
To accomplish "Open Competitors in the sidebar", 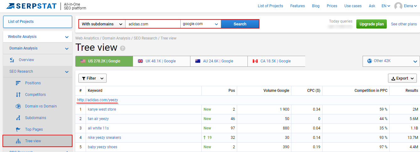I will 35,95.
